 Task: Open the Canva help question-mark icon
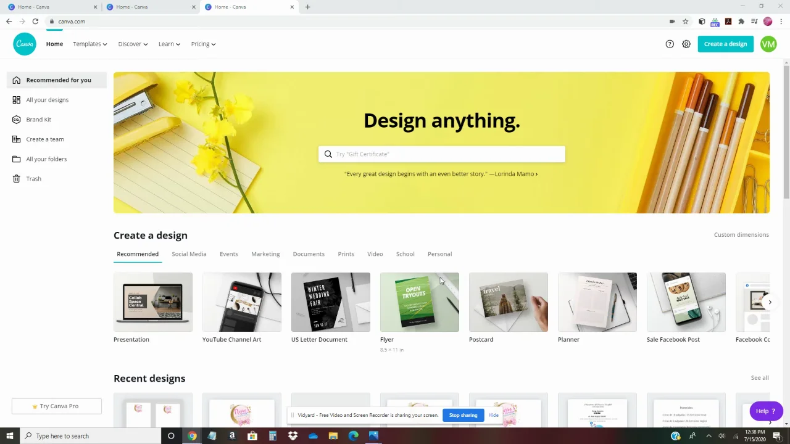point(670,44)
